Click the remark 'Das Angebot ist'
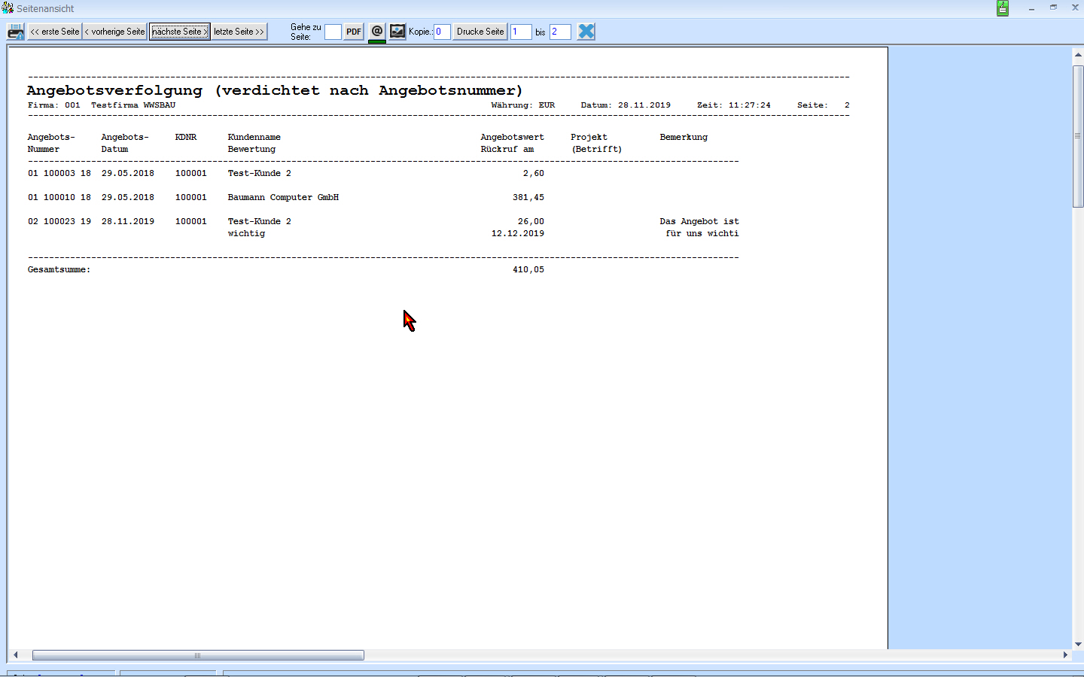 699,221
